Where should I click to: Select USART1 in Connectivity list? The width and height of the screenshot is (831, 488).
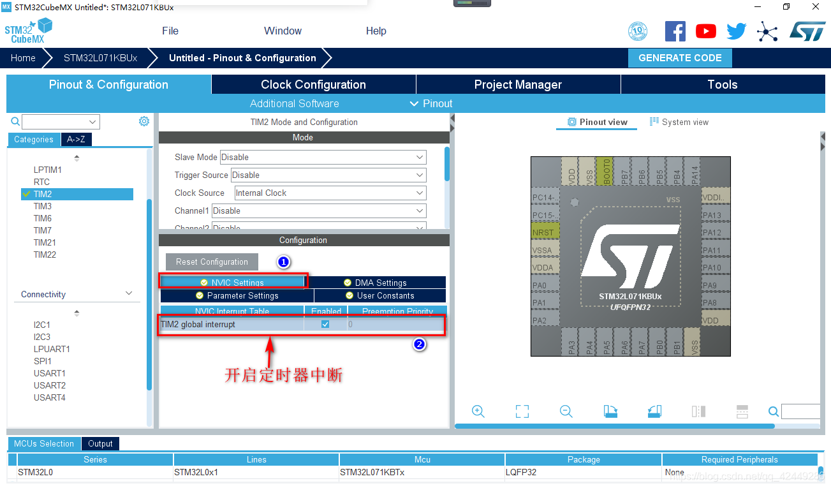pyautogui.click(x=50, y=373)
